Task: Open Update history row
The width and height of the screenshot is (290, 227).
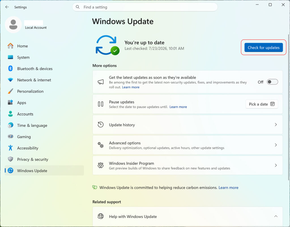Action: pos(187,125)
